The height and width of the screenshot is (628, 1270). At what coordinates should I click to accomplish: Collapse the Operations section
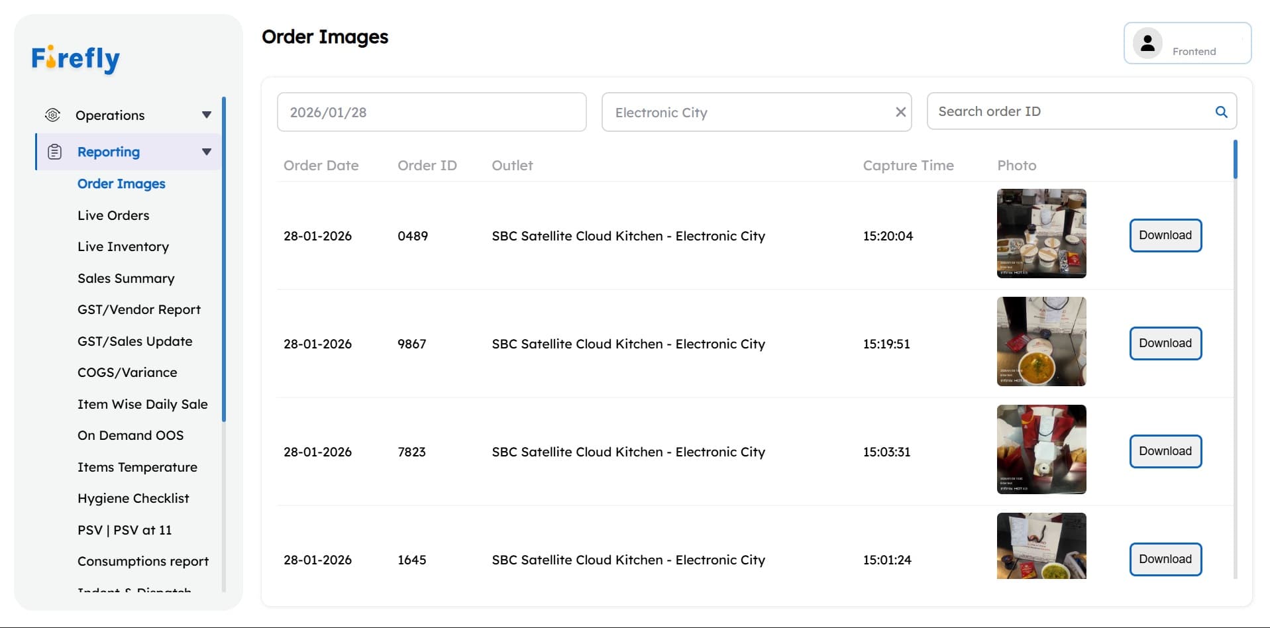click(x=206, y=115)
